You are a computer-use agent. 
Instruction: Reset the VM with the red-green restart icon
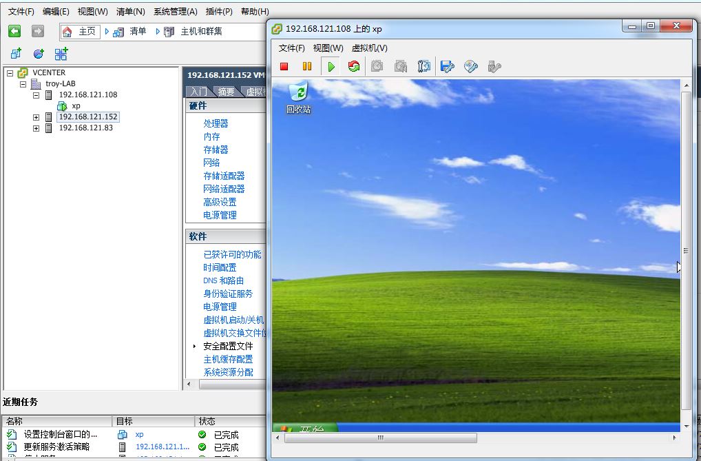354,67
